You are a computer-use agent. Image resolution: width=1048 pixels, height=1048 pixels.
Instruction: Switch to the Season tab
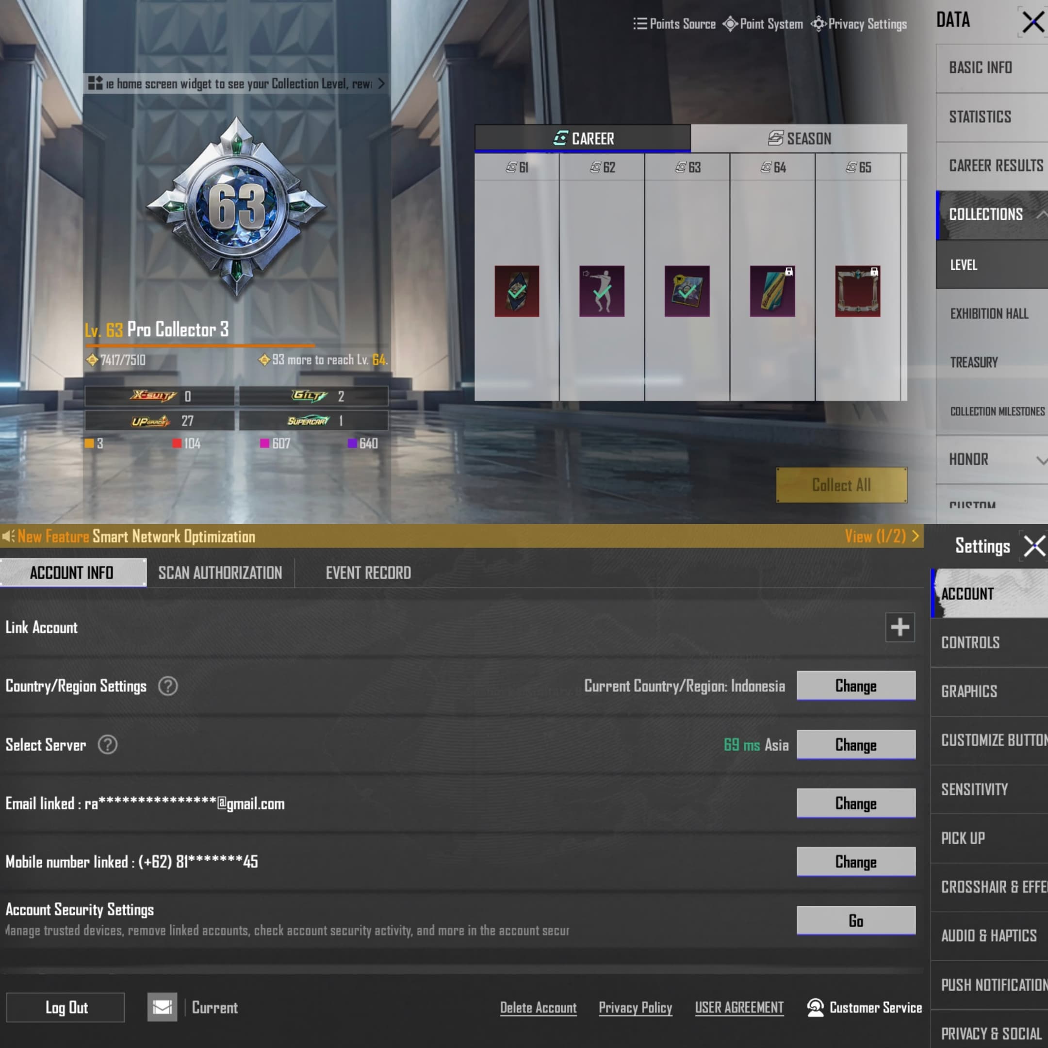[799, 138]
